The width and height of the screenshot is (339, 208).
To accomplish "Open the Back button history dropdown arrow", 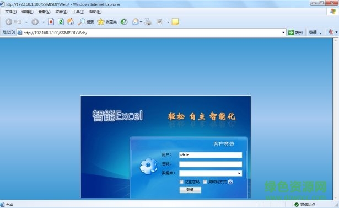I will 26,22.
